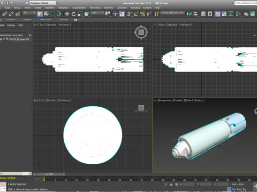The width and height of the screenshot is (257, 192).
Task: Toggle the Scene Explorer icon
Action: point(203,14)
